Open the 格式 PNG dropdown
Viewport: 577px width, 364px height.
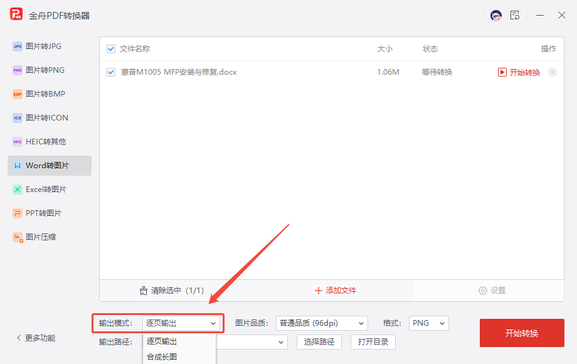pos(429,323)
